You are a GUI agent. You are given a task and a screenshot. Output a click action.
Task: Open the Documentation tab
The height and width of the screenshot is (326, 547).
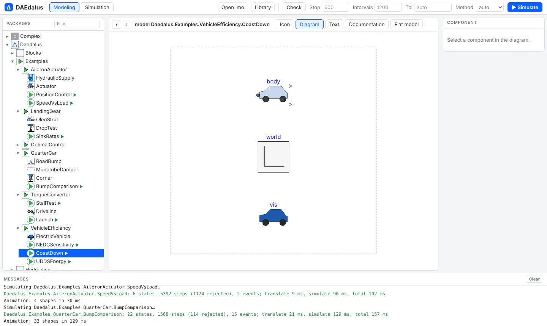tap(367, 24)
